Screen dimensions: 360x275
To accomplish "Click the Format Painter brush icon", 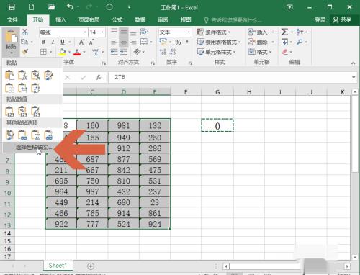I will click(24, 52).
